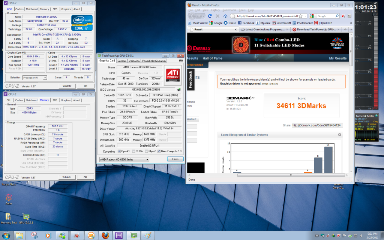384x240 pixels.
Task: Switch to the Sensors tab in GPU-Z
Action: (x=122, y=61)
